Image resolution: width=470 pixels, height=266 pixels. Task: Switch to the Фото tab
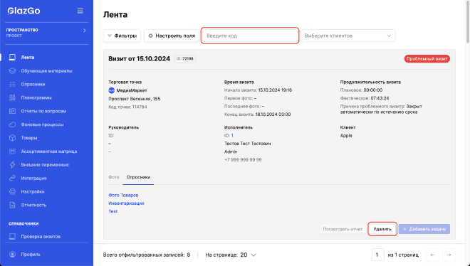click(x=114, y=177)
